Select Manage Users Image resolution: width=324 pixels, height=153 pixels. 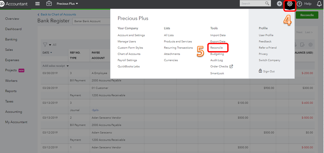coord(127,41)
